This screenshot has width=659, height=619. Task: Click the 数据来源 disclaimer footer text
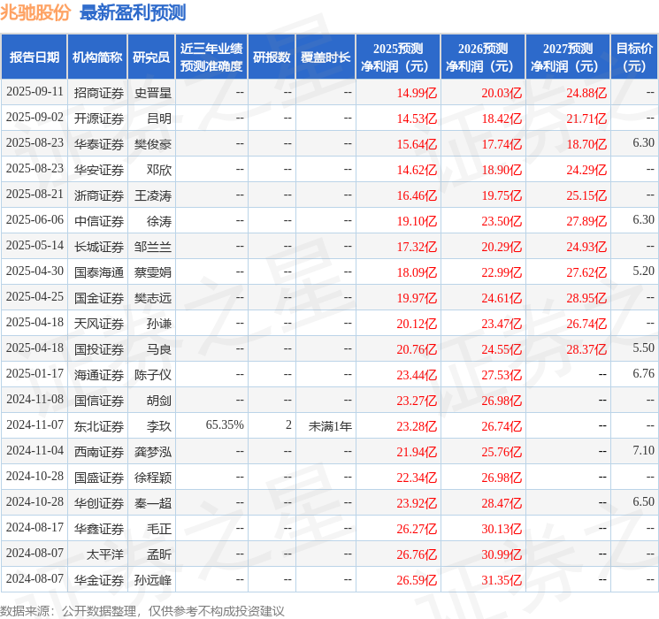pyautogui.click(x=142, y=611)
